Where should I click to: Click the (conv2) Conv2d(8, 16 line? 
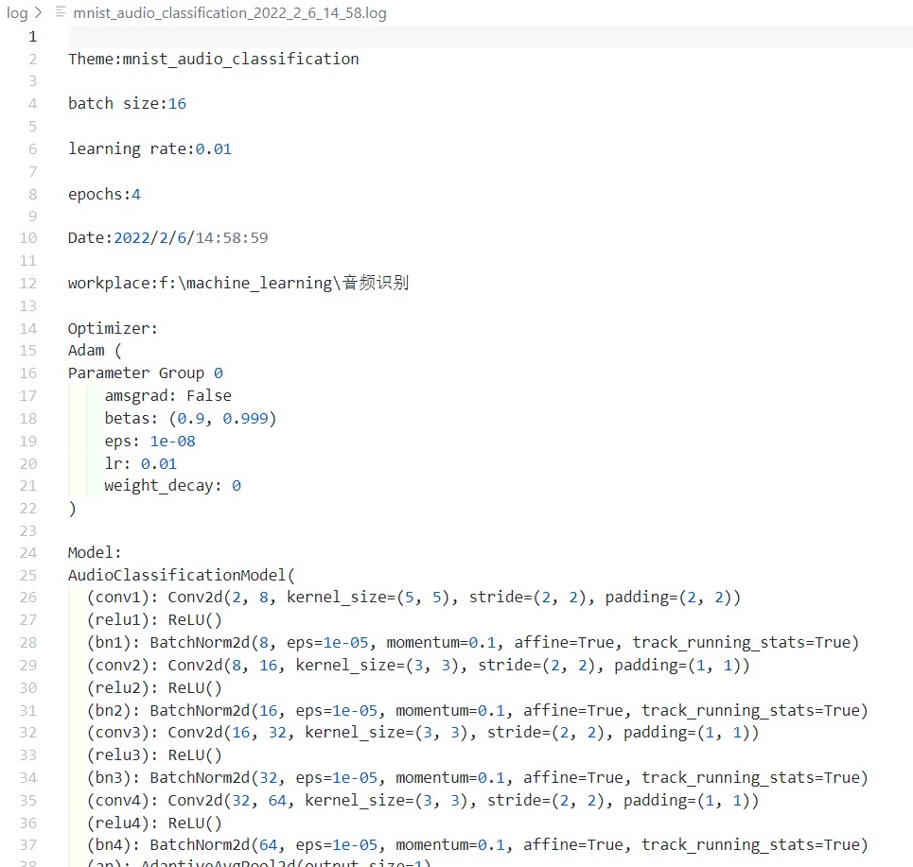(418, 666)
